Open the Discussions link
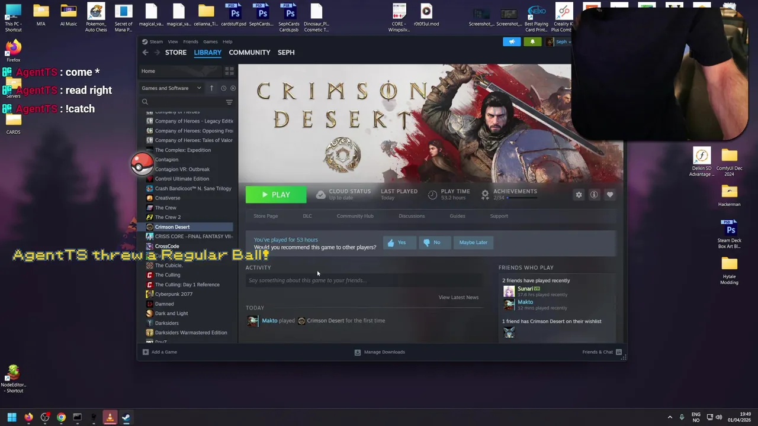The image size is (758, 426). point(412,216)
